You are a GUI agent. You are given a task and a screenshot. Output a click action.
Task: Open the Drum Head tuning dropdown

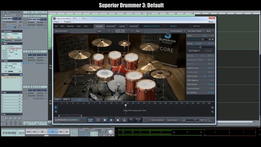[x=194, y=51]
